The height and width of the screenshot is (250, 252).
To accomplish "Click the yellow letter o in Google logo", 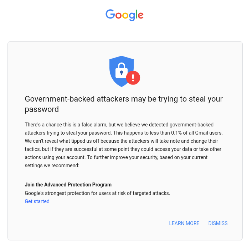I will (127, 16).
